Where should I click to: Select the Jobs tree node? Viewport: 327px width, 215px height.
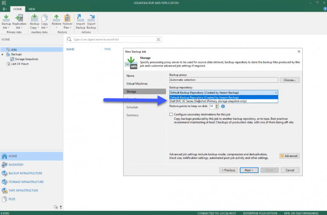point(32,49)
